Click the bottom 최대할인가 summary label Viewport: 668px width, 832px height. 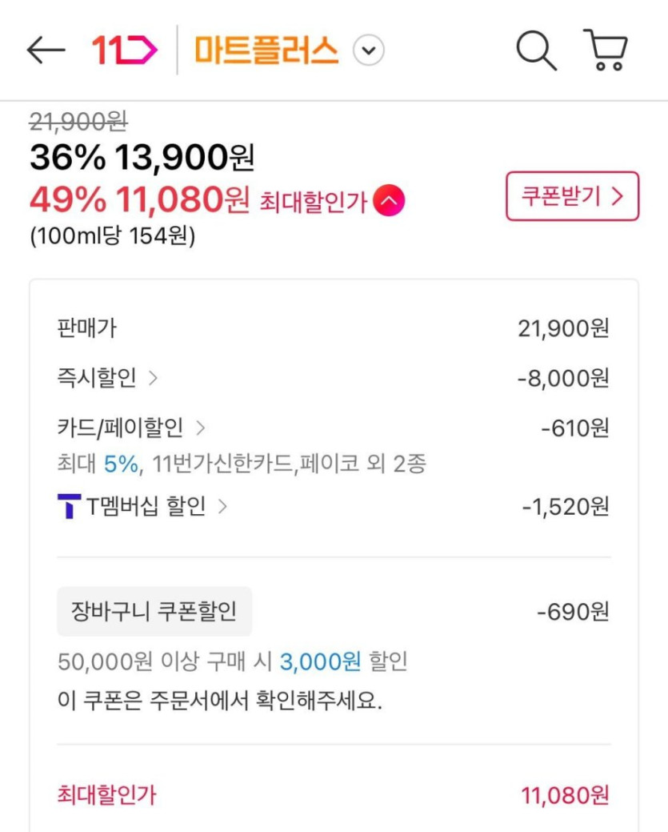106,795
